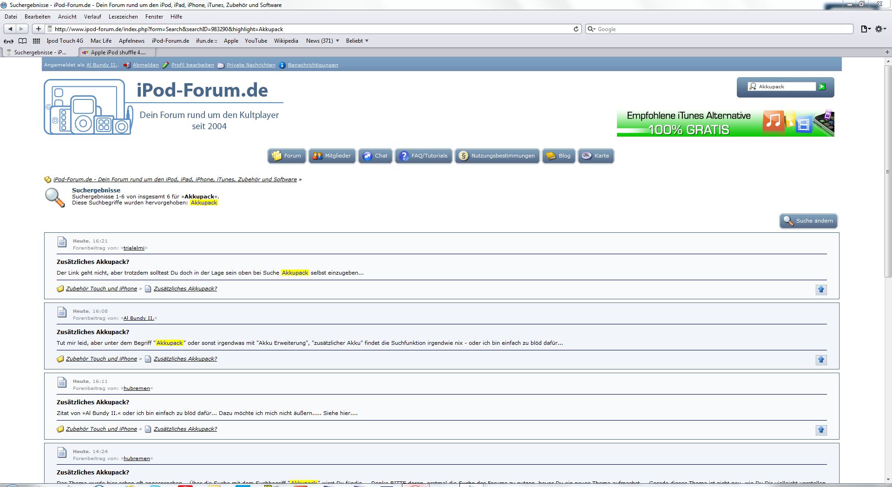Go back with the browser back arrow
892x487 pixels.
click(x=10, y=29)
